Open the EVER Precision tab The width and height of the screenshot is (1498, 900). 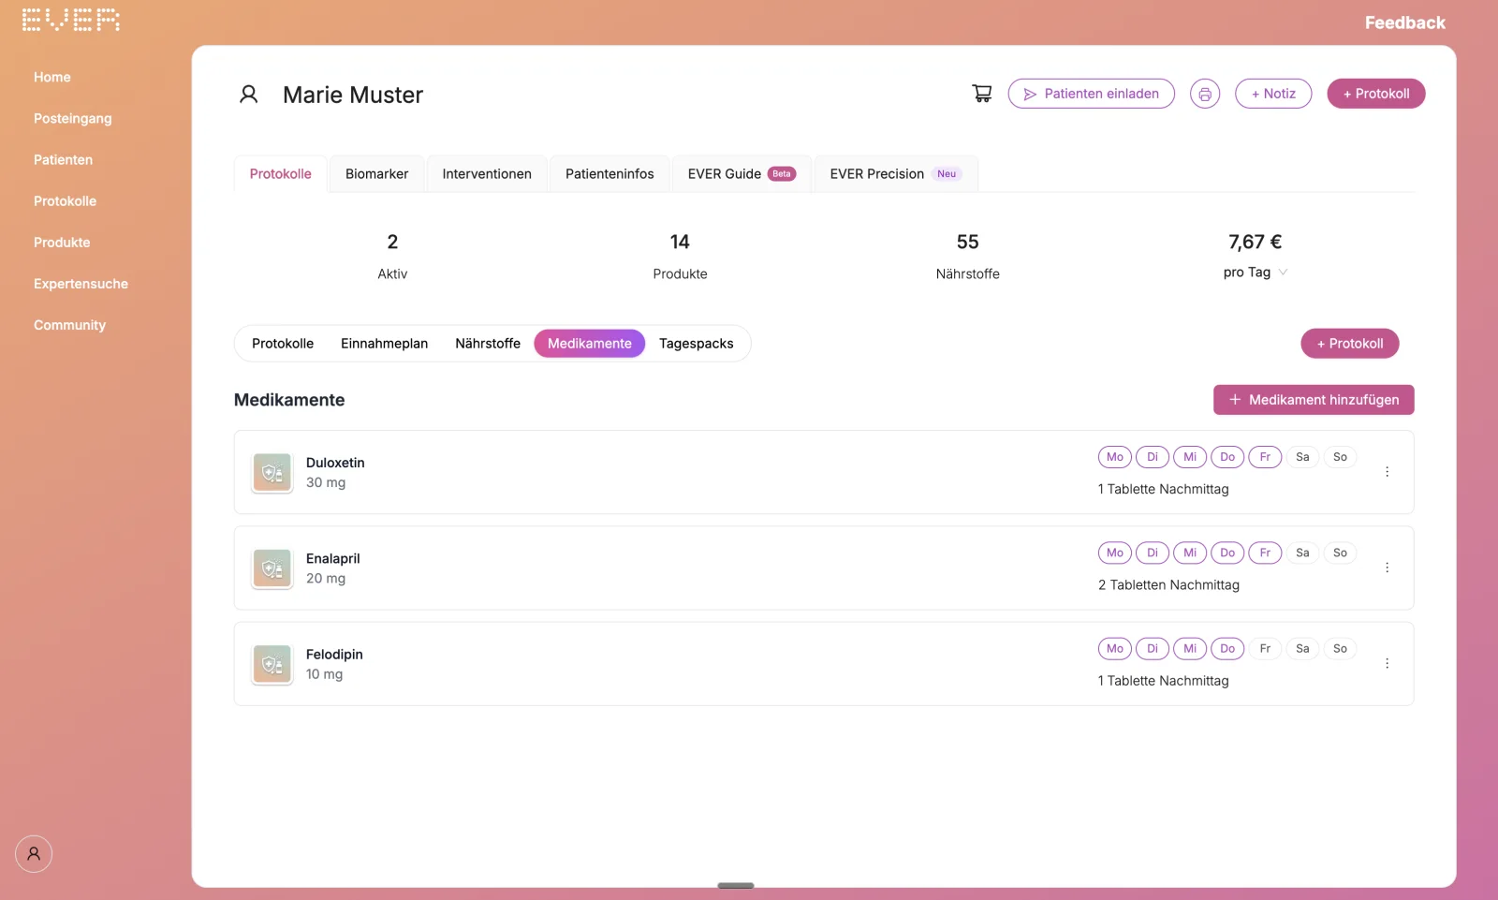coord(896,174)
